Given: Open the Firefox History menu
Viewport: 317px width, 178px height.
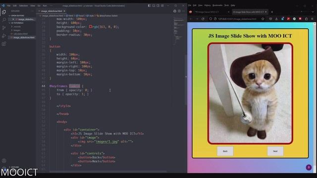Looking at the screenshot, I should tap(208, 5).
